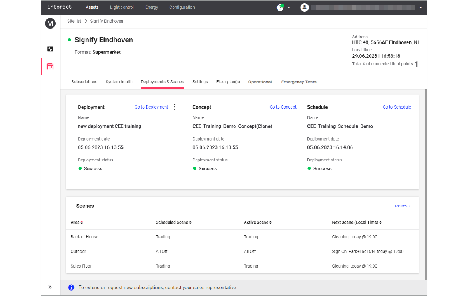Select the store site sidebar icon
The height and width of the screenshot is (303, 468).
click(x=50, y=66)
